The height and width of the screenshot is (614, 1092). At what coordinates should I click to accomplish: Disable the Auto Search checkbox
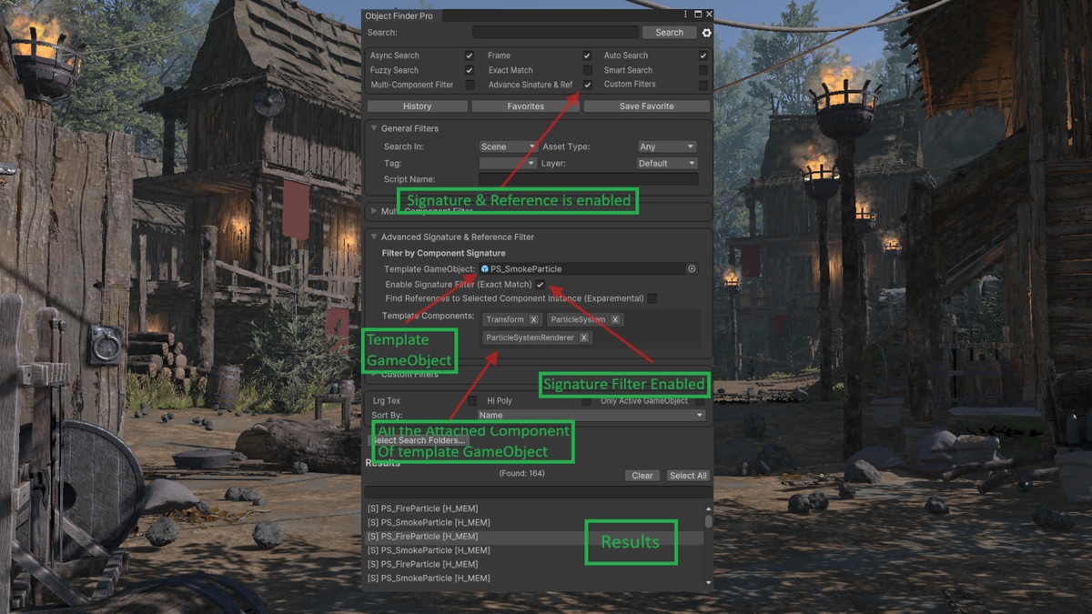[703, 55]
